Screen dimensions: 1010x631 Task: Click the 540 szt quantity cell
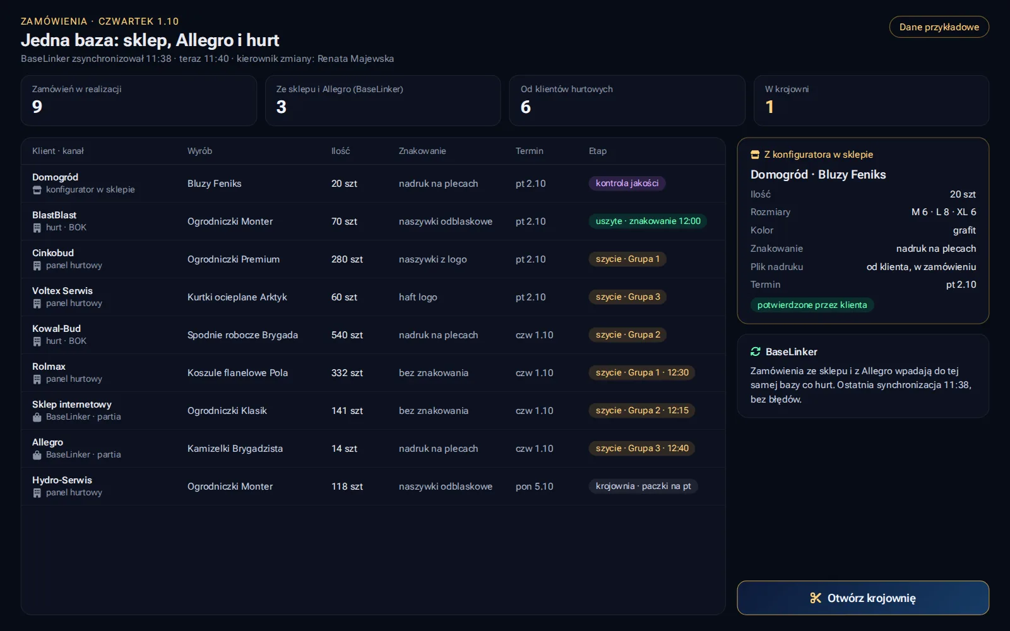[347, 335]
